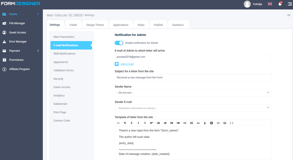Open the Statistics tab
Screen dimensions: 293x160
[178, 25]
